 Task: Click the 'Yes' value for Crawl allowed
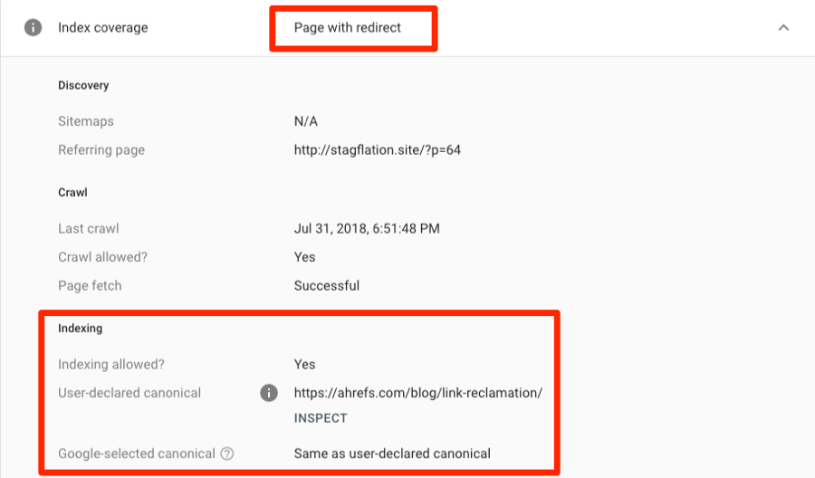[304, 257]
